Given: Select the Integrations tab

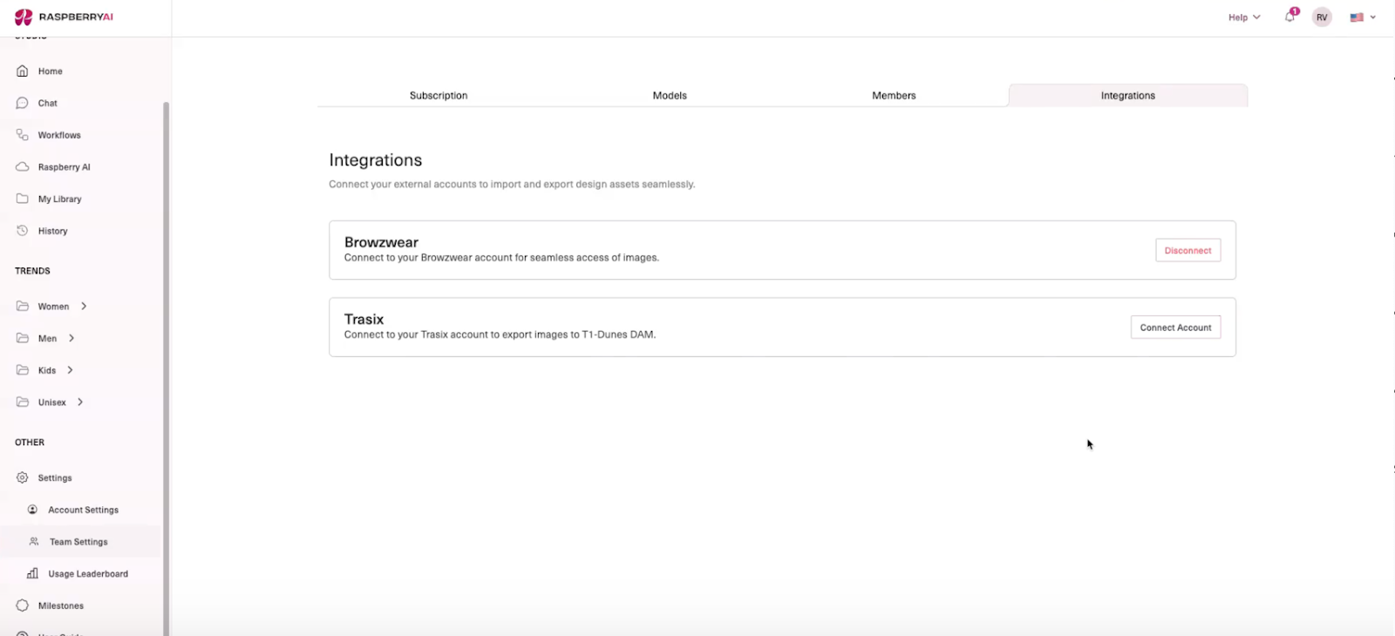Looking at the screenshot, I should pyautogui.click(x=1128, y=96).
